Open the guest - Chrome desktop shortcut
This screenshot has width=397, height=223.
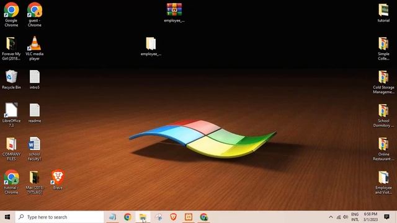35,14
